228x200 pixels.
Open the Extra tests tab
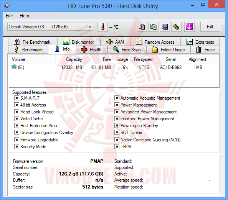(x=200, y=42)
